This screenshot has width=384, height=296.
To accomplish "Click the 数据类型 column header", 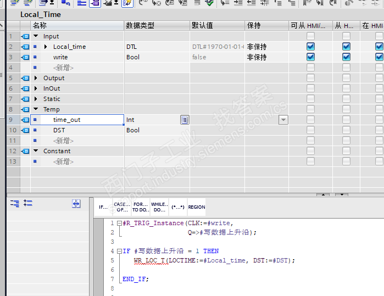I will (x=157, y=25).
